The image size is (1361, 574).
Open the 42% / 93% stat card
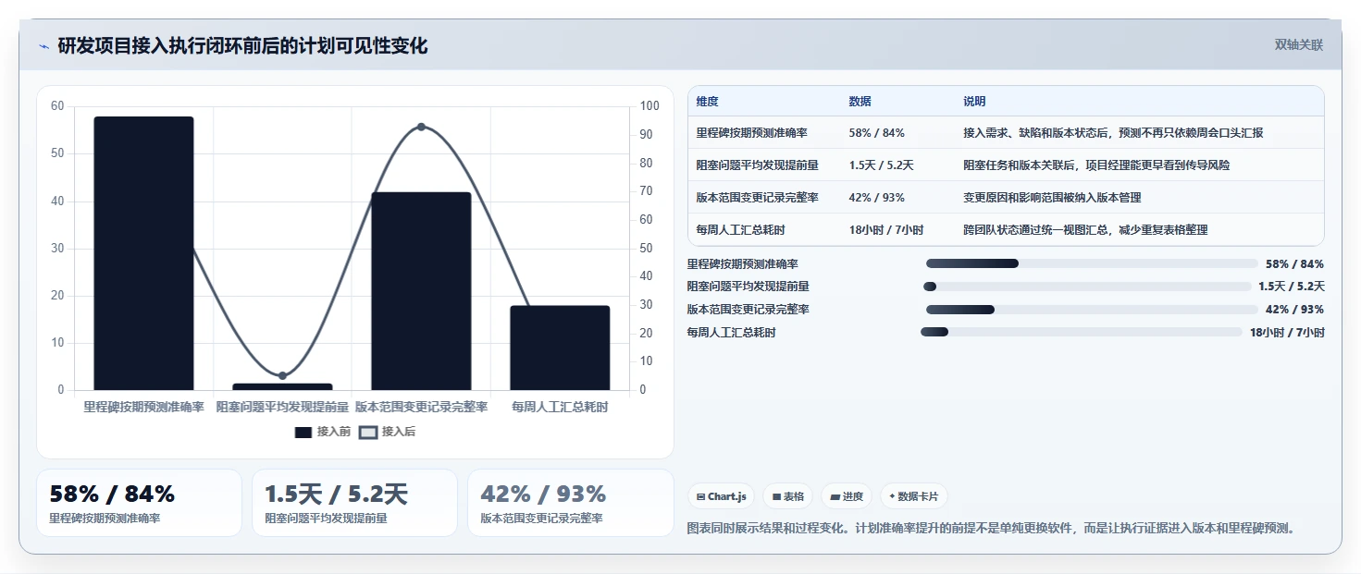coord(571,503)
